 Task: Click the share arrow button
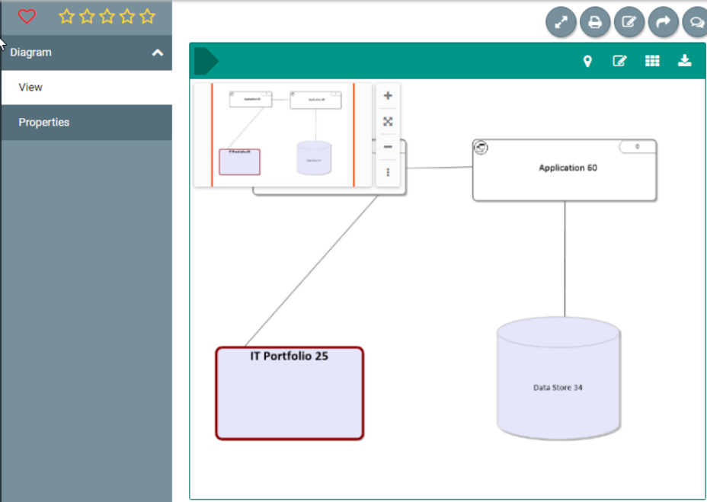(x=663, y=22)
